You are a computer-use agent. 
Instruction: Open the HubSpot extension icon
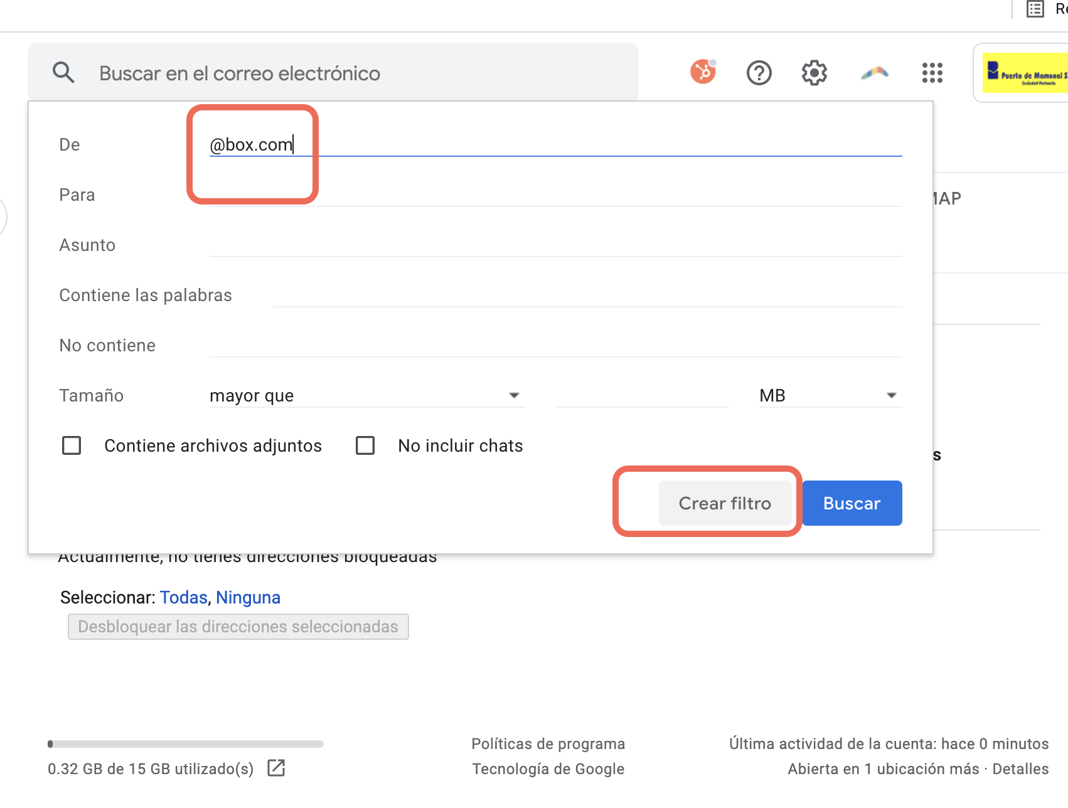(x=703, y=72)
